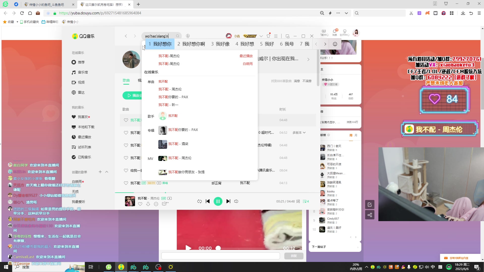This screenshot has width=484, height=272.
Task: Click the reply input field on the page
Action: (221, 256)
